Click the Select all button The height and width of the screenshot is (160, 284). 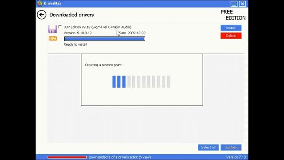pyautogui.click(x=208, y=147)
